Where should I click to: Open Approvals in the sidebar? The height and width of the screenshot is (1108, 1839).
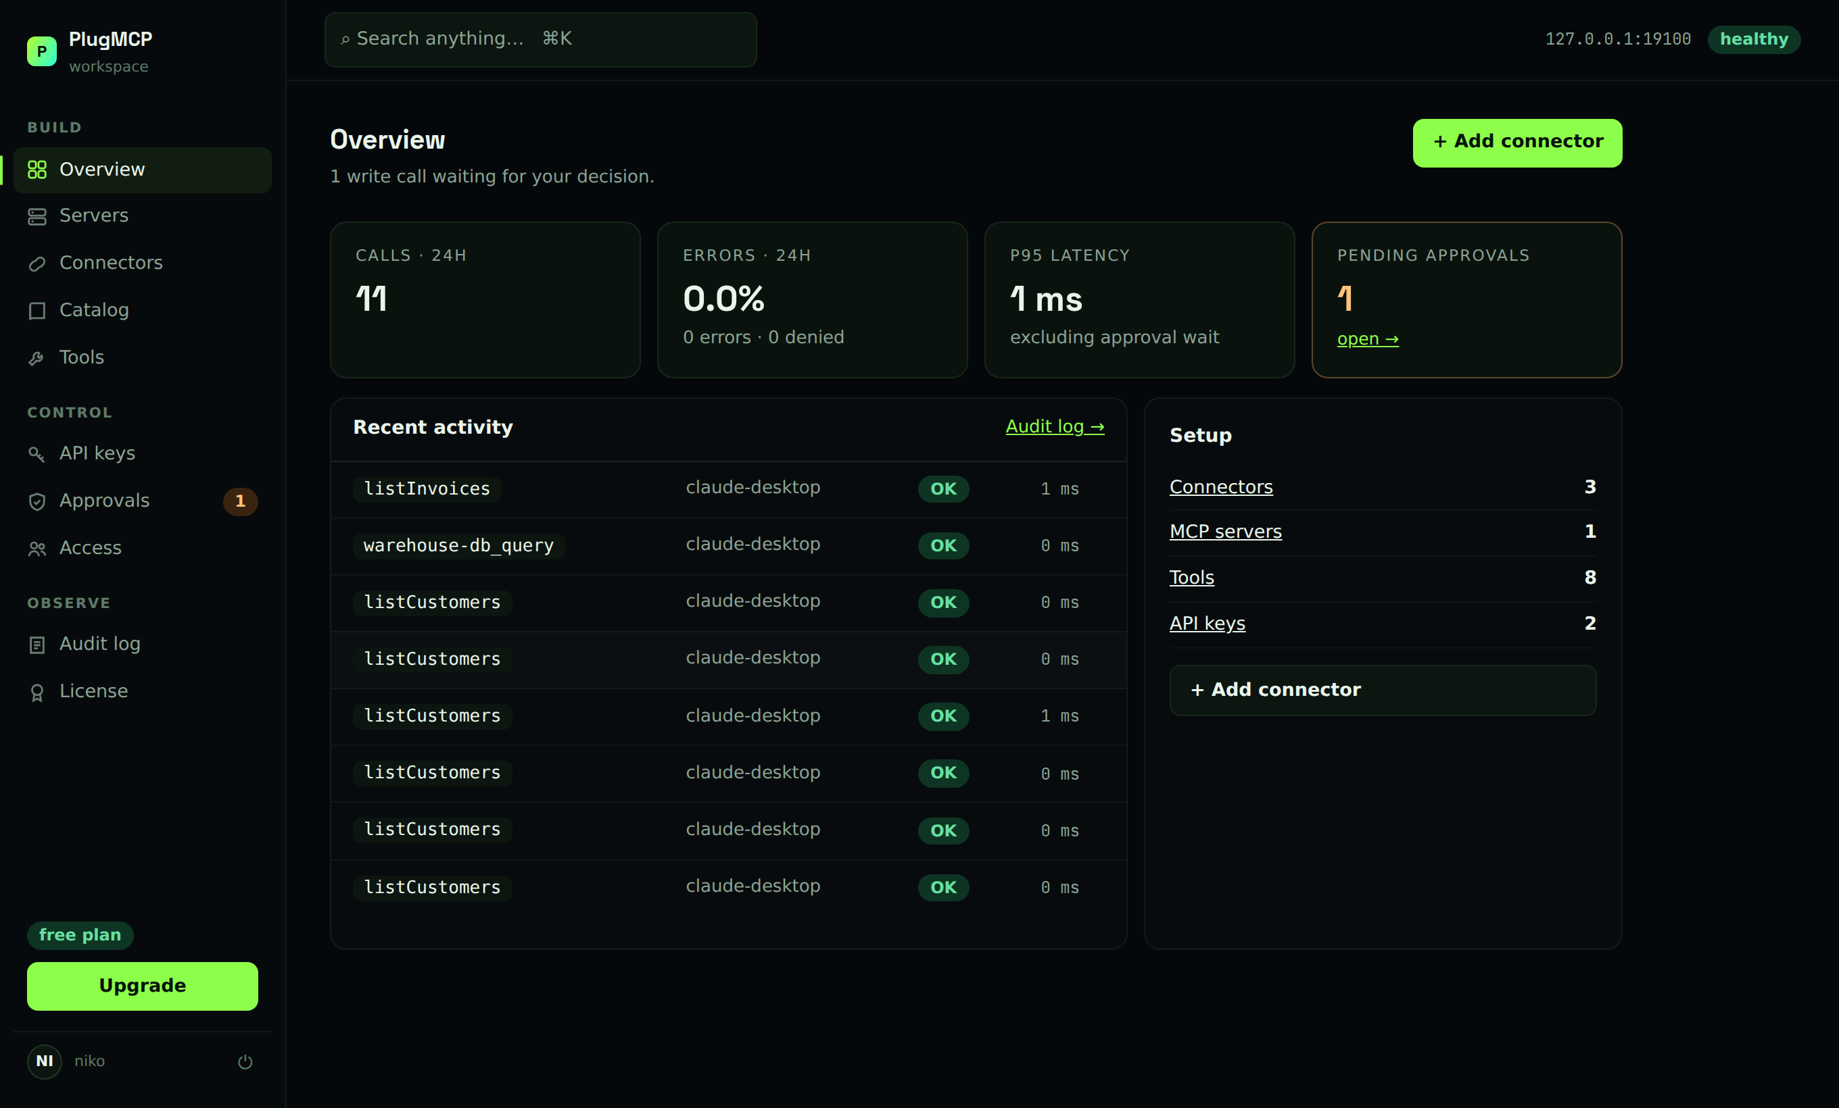pyautogui.click(x=142, y=501)
